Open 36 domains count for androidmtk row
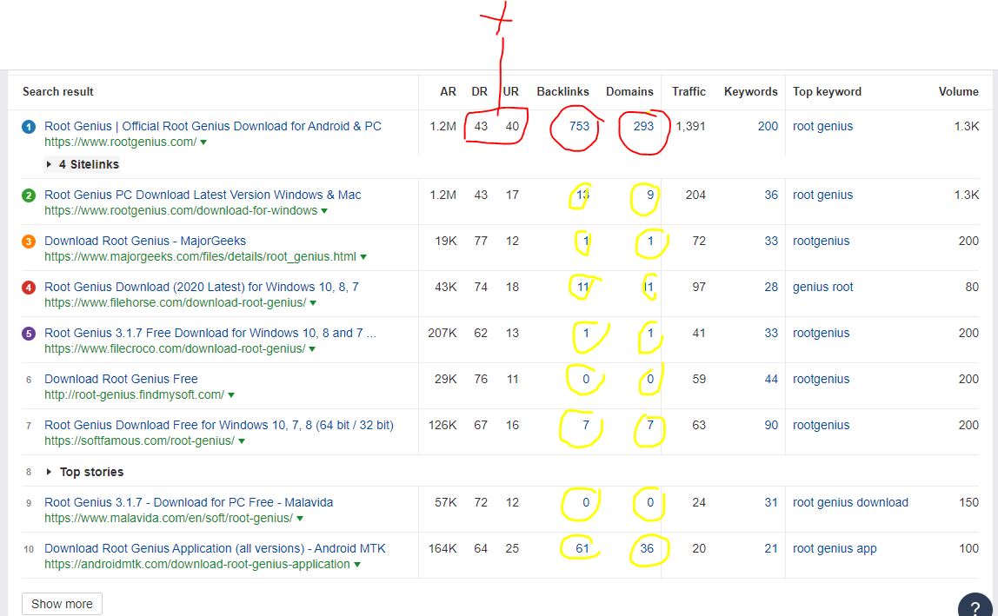 tap(647, 548)
